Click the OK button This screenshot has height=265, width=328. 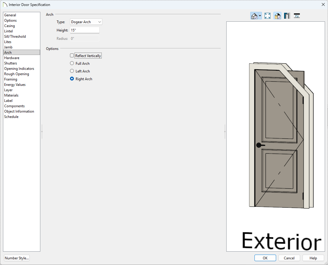265,258
